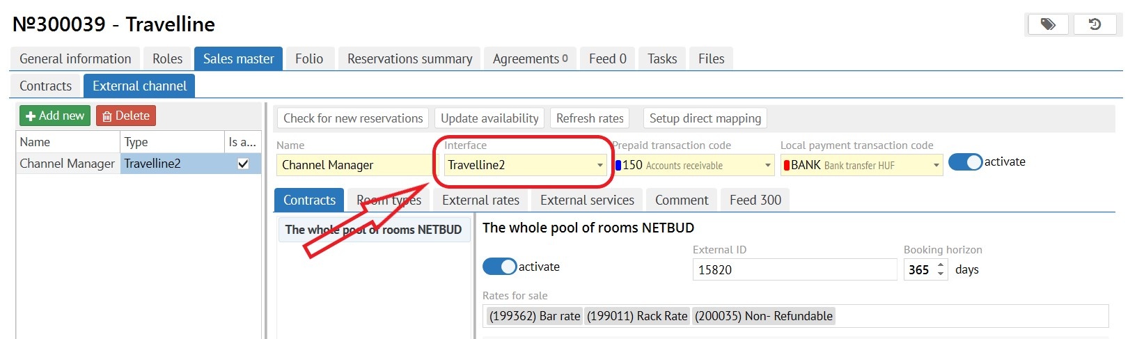Click Check for new reservations button
The height and width of the screenshot is (339, 1137).
tap(353, 118)
